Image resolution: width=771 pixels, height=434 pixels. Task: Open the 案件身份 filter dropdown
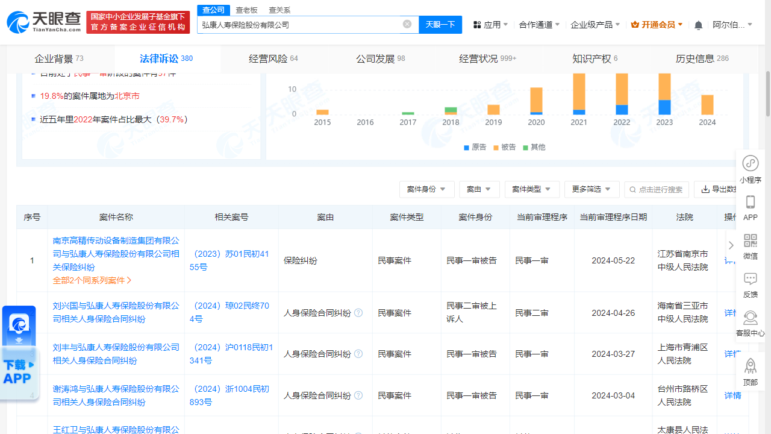426,189
